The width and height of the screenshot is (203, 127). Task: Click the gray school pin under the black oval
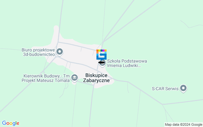102,63
